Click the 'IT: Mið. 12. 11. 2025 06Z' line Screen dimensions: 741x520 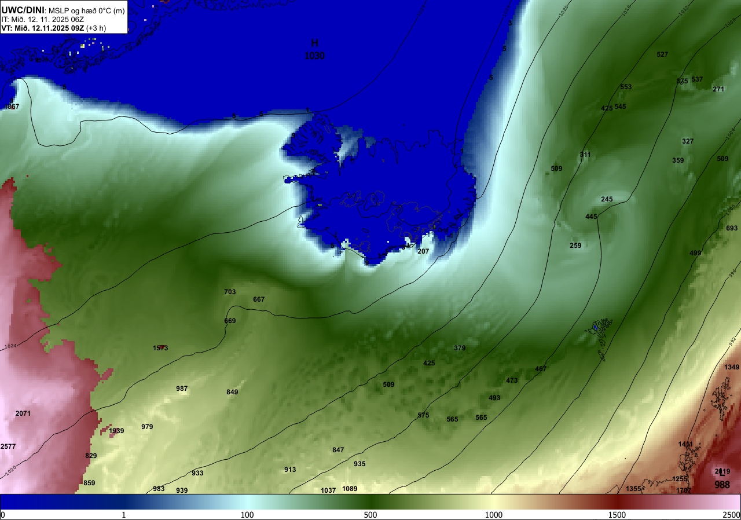(42, 19)
